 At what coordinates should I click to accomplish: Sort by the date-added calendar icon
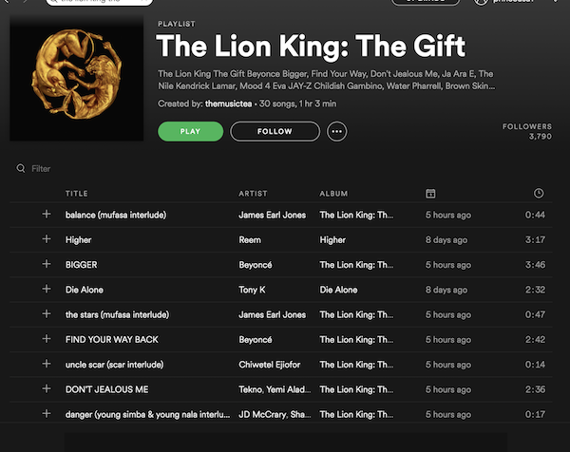[x=430, y=194]
